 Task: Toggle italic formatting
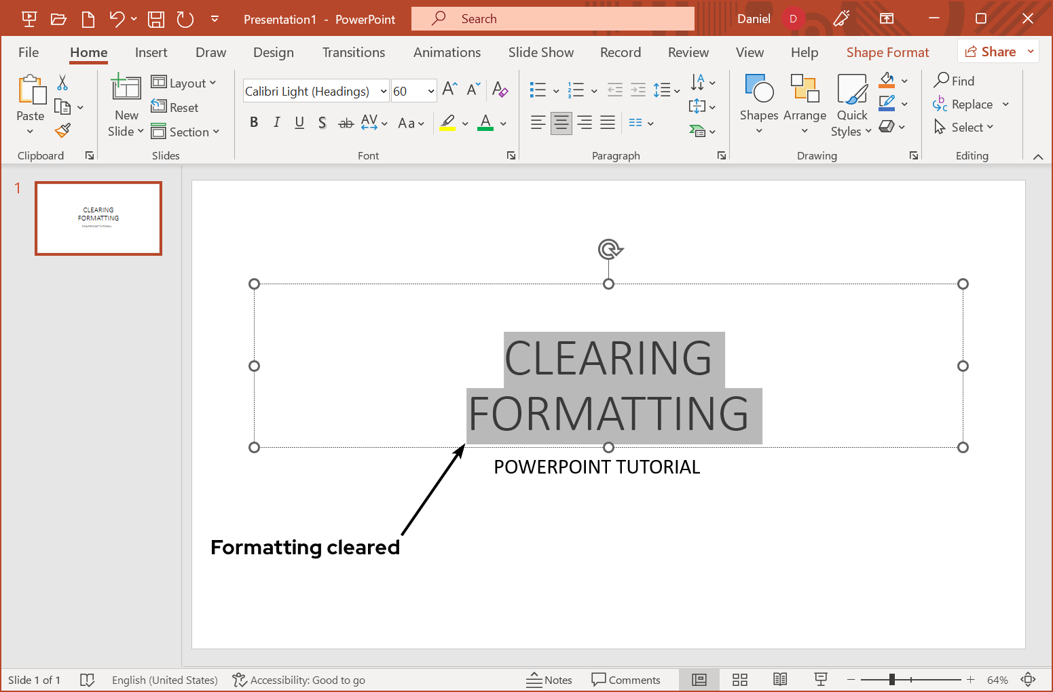coord(276,123)
